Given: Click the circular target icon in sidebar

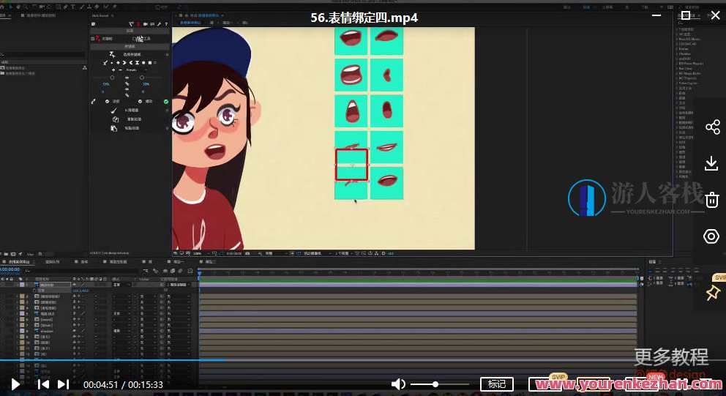Looking at the screenshot, I should (x=711, y=236).
